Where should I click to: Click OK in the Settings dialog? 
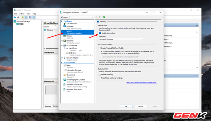(126, 107)
